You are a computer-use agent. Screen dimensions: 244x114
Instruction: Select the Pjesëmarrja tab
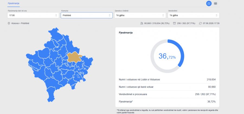[14, 3]
